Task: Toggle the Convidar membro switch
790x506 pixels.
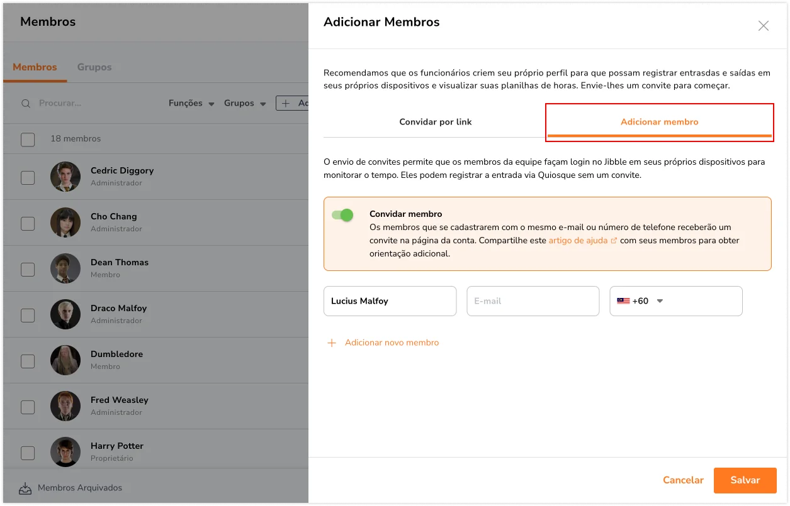Action: point(342,215)
